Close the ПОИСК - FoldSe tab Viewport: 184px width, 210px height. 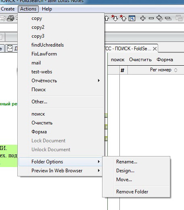pyautogui.click(x=155, y=49)
